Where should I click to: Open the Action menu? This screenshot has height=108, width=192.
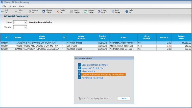pyautogui.click(x=12, y=6)
